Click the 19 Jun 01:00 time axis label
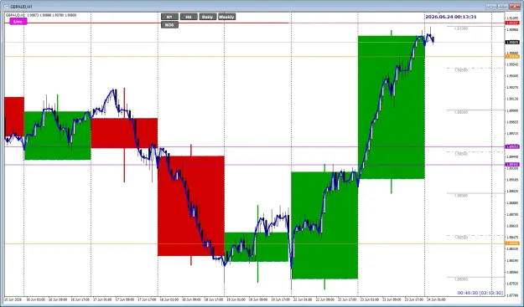 [236, 299]
